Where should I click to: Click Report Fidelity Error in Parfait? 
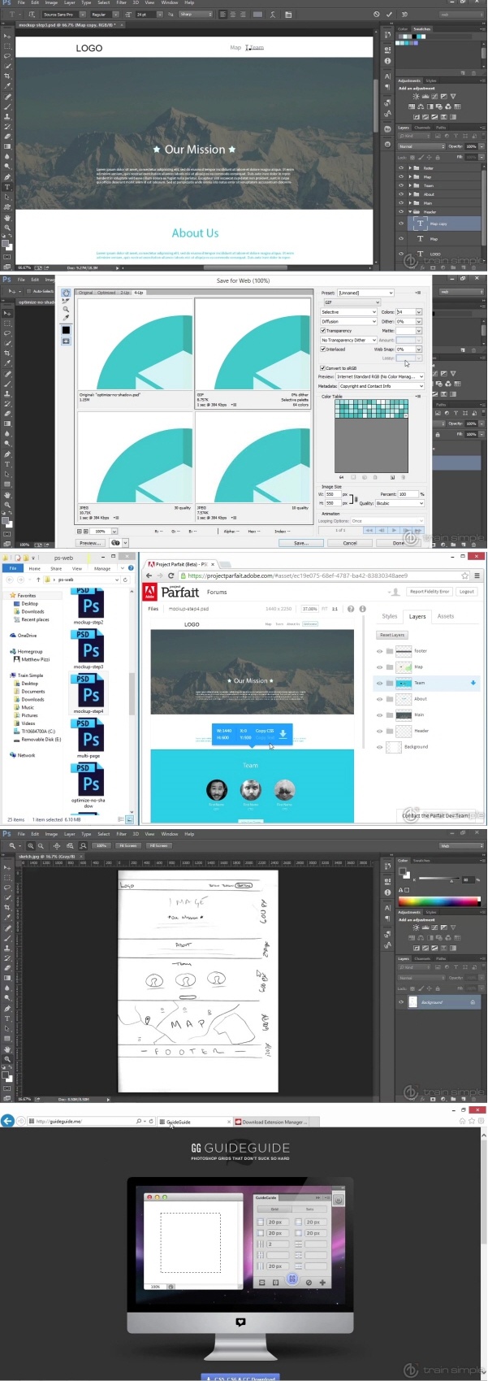tap(430, 592)
